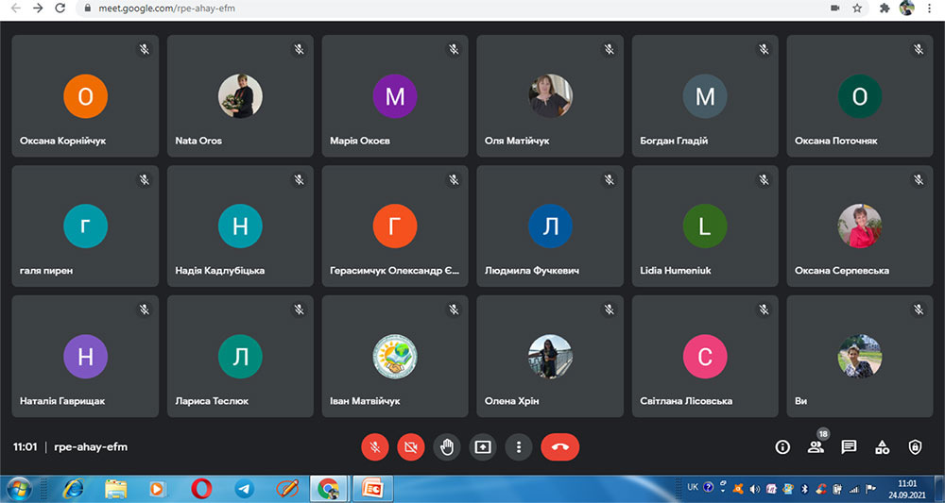
Task: Raise your hand in the meeting
Action: 447,447
